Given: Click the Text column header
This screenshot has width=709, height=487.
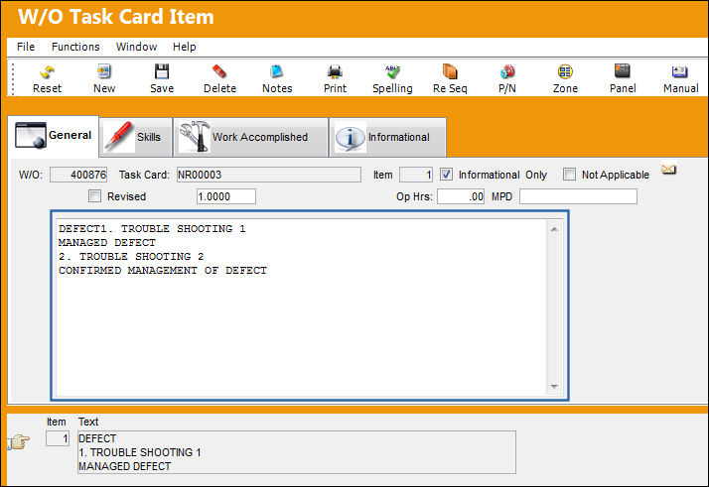Looking at the screenshot, I should [x=88, y=422].
